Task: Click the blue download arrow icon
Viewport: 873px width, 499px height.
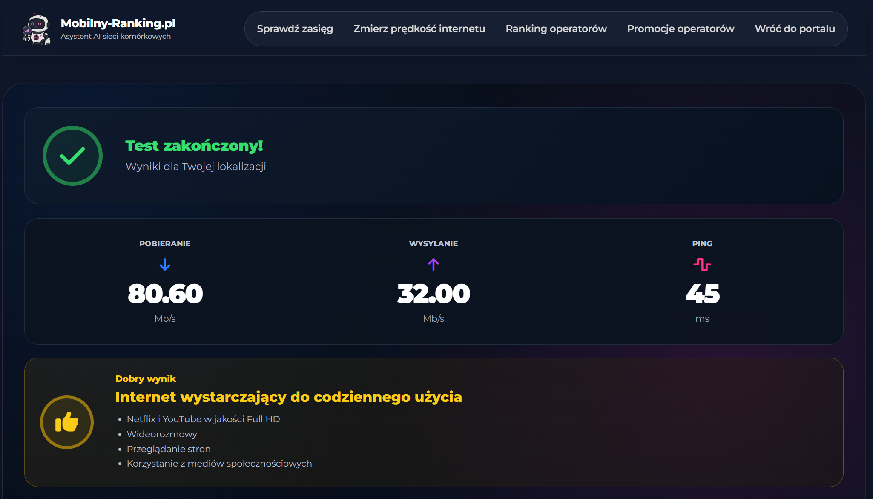Action: [165, 265]
